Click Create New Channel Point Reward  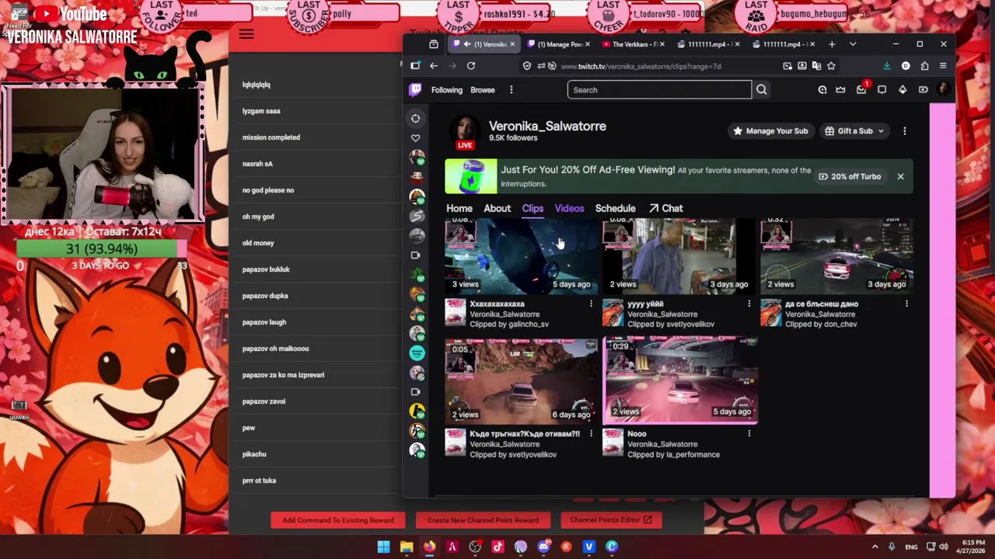pyautogui.click(x=483, y=520)
